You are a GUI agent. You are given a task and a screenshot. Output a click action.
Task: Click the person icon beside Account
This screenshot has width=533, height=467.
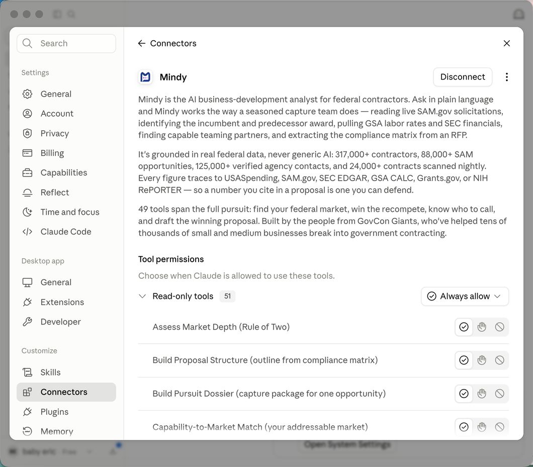coord(27,114)
